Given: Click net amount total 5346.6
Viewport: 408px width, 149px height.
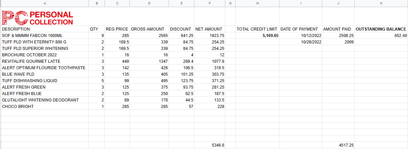Looking at the screenshot, I should [210, 145].
